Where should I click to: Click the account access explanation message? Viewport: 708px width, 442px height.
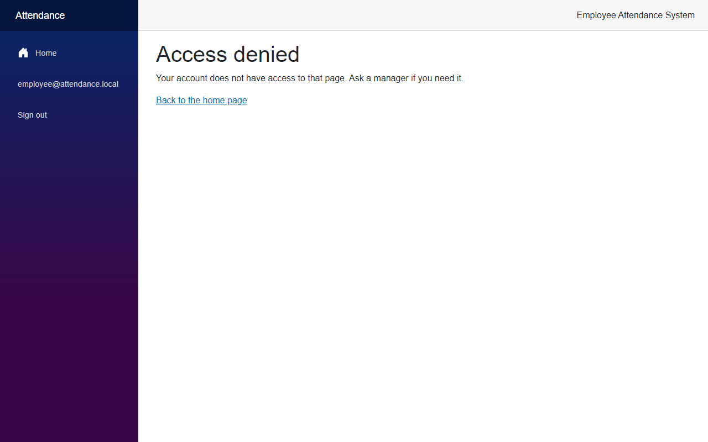(310, 78)
